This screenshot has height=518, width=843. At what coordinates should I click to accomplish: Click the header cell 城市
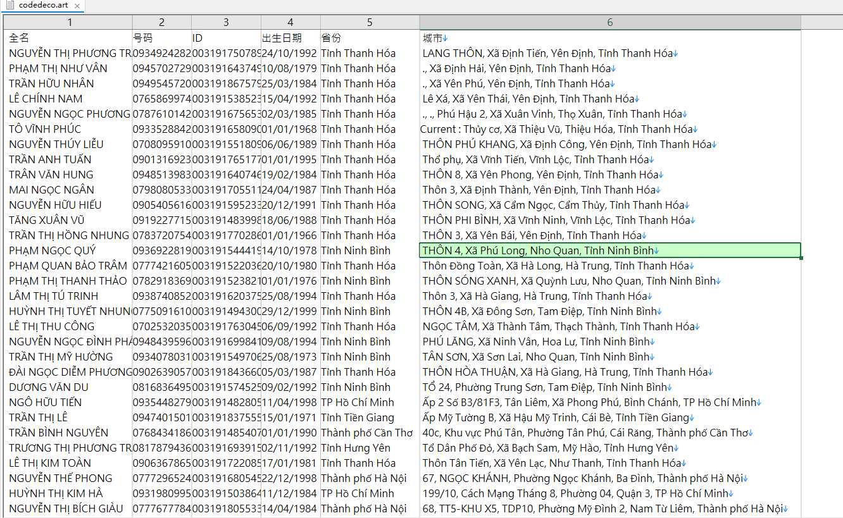pos(433,38)
